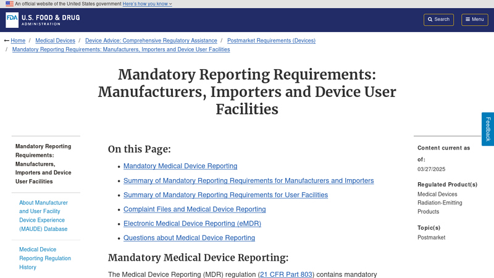Click the 'On this Page:' heading

(x=140, y=149)
